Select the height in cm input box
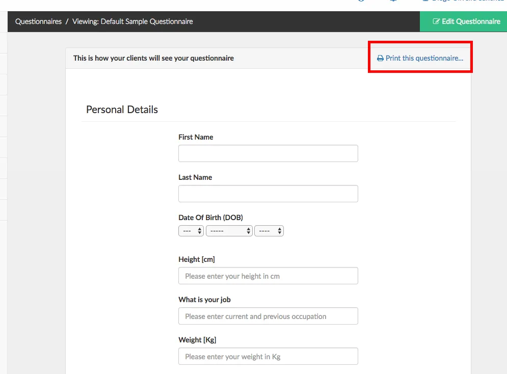The width and height of the screenshot is (507, 374). coord(268,276)
